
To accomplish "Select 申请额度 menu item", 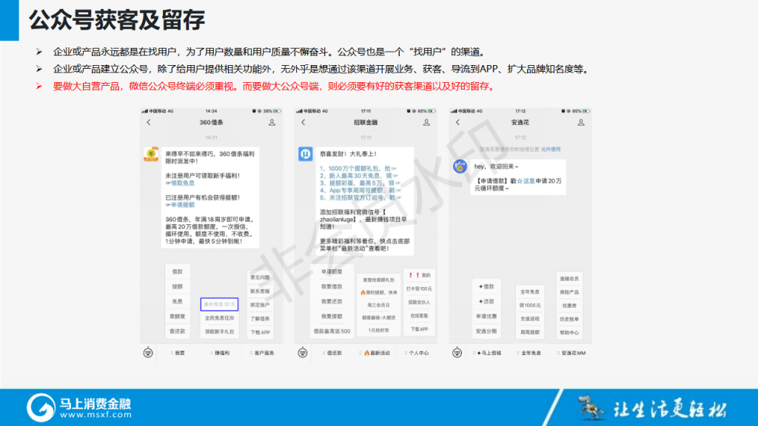I will [332, 272].
